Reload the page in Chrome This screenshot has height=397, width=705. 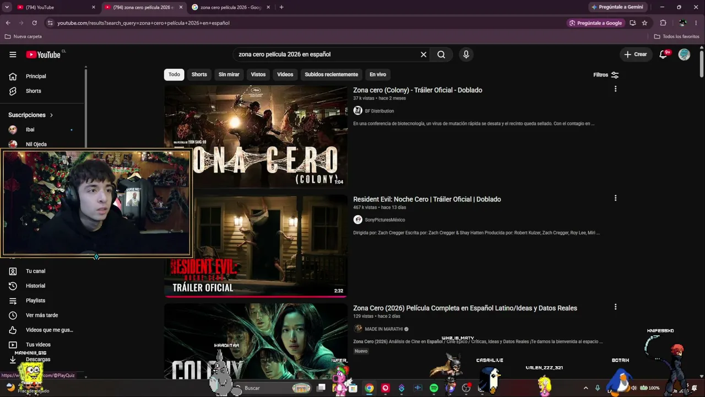pos(34,23)
